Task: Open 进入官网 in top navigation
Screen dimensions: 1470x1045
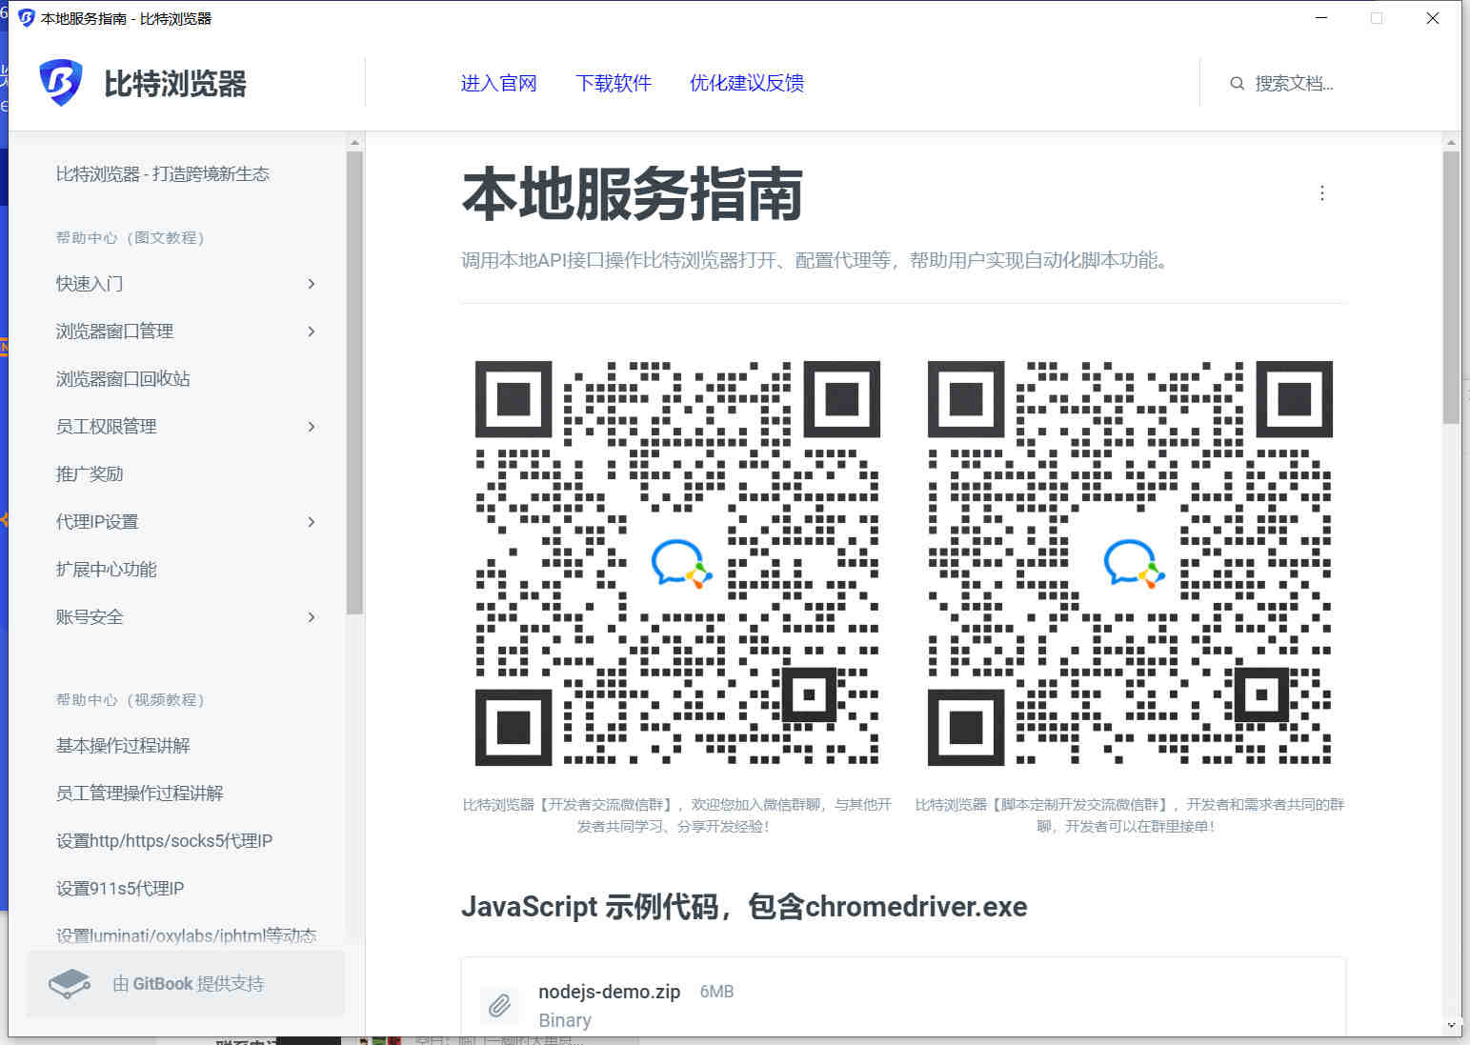Action: tap(498, 84)
